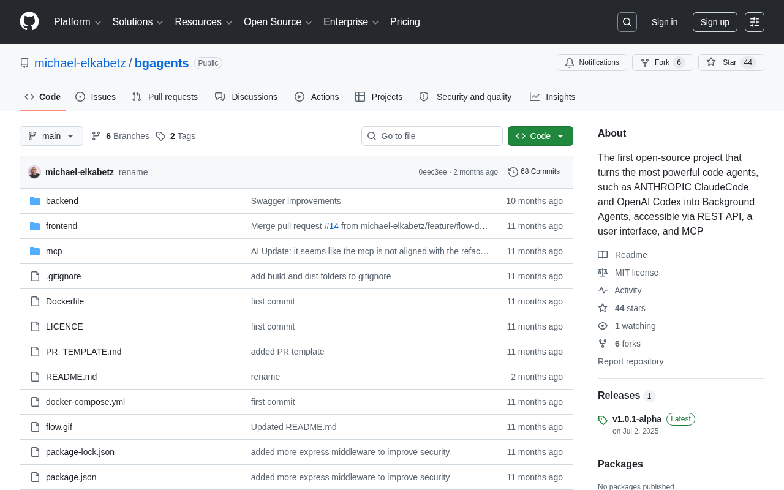Go to the Actions tab
The image size is (784, 490).
click(317, 97)
